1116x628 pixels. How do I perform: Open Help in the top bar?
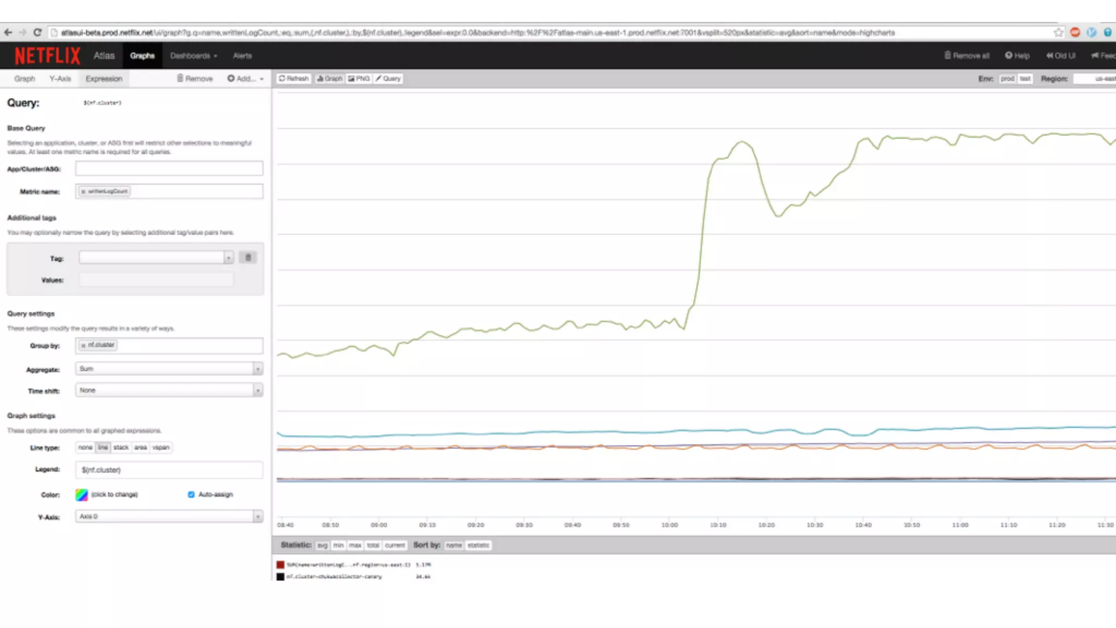[1017, 56]
